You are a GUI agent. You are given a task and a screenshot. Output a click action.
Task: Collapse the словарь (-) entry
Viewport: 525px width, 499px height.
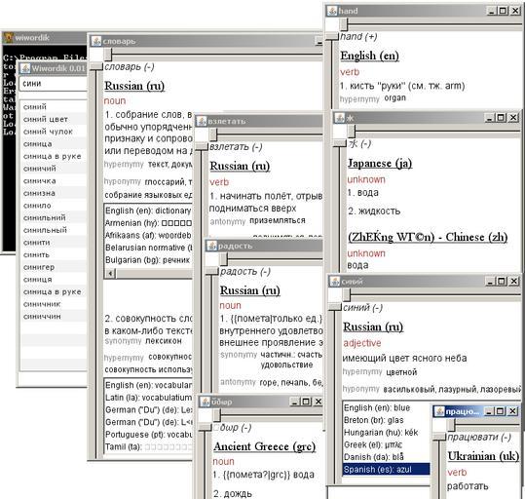point(130,66)
